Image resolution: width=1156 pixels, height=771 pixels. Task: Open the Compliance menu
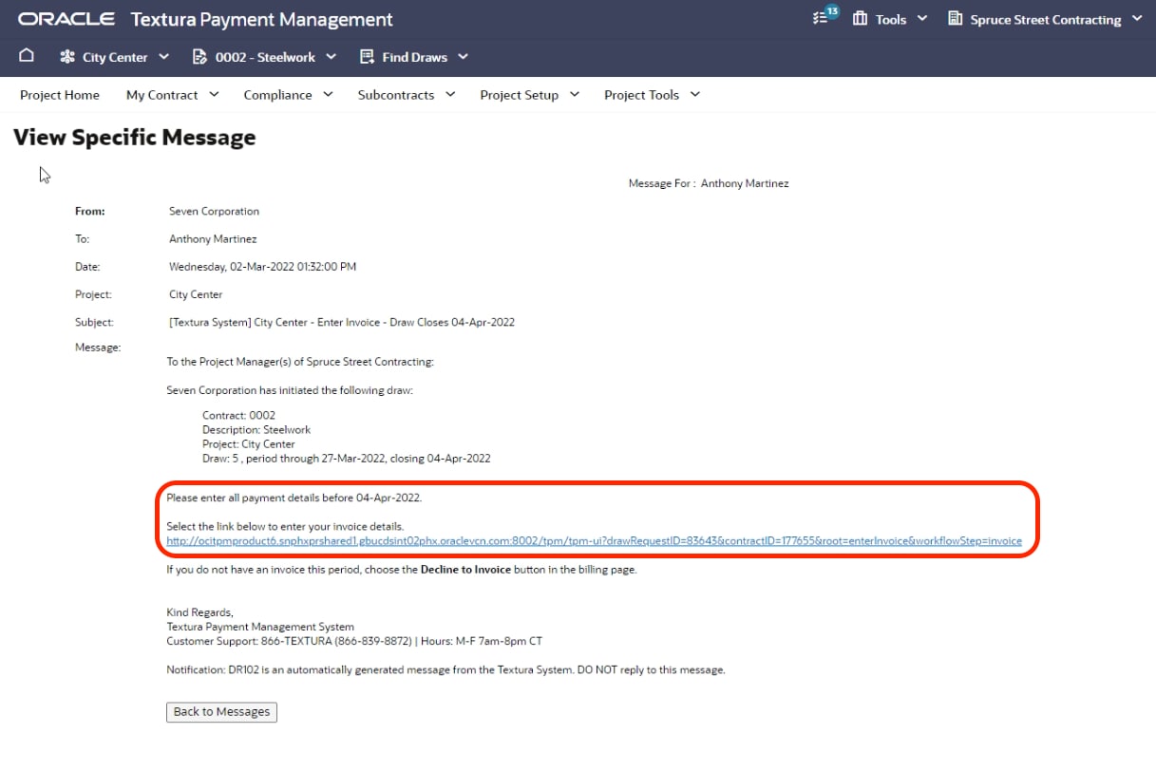pyautogui.click(x=288, y=95)
